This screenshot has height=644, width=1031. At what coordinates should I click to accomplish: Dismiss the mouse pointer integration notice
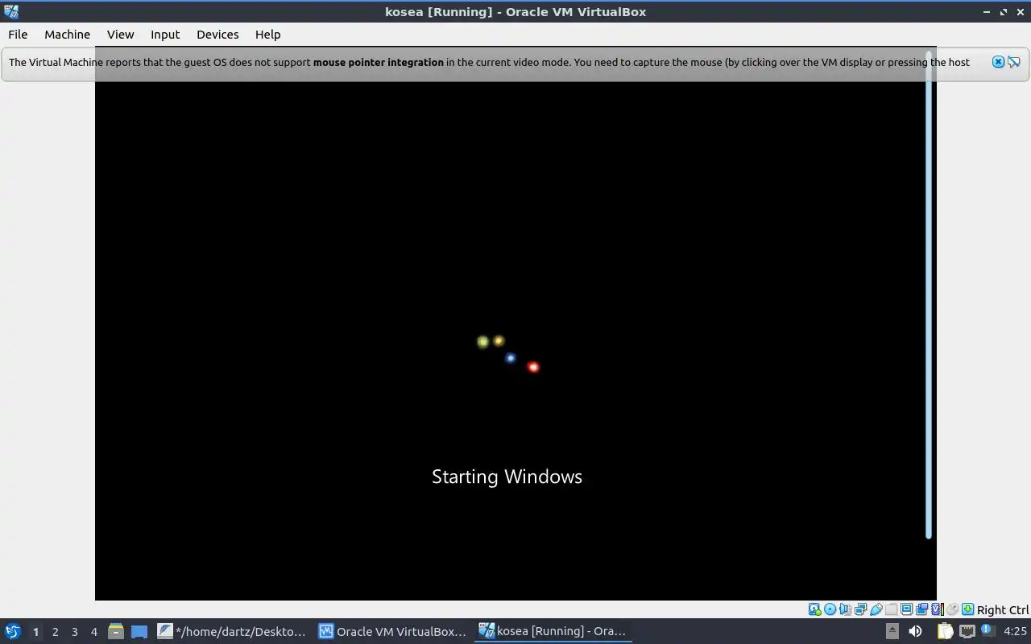pyautogui.click(x=998, y=62)
